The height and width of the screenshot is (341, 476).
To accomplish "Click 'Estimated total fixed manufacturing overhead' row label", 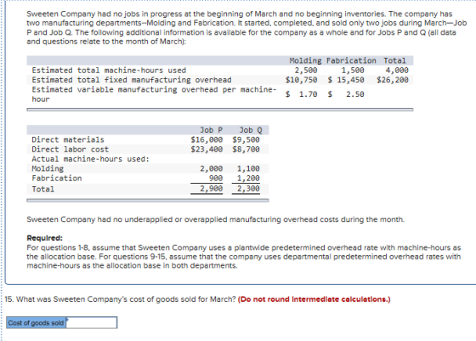I will pos(132,80).
